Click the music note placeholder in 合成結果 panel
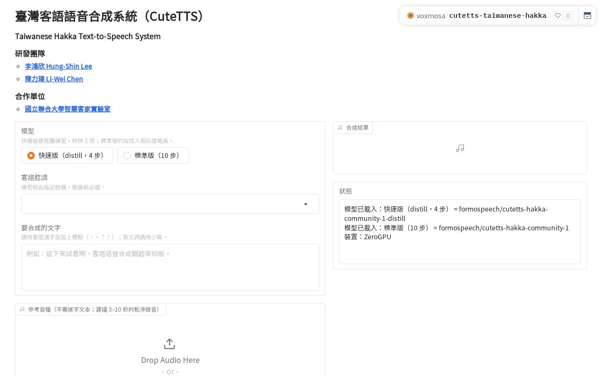Screen dimensions: 602x376 (x=460, y=148)
